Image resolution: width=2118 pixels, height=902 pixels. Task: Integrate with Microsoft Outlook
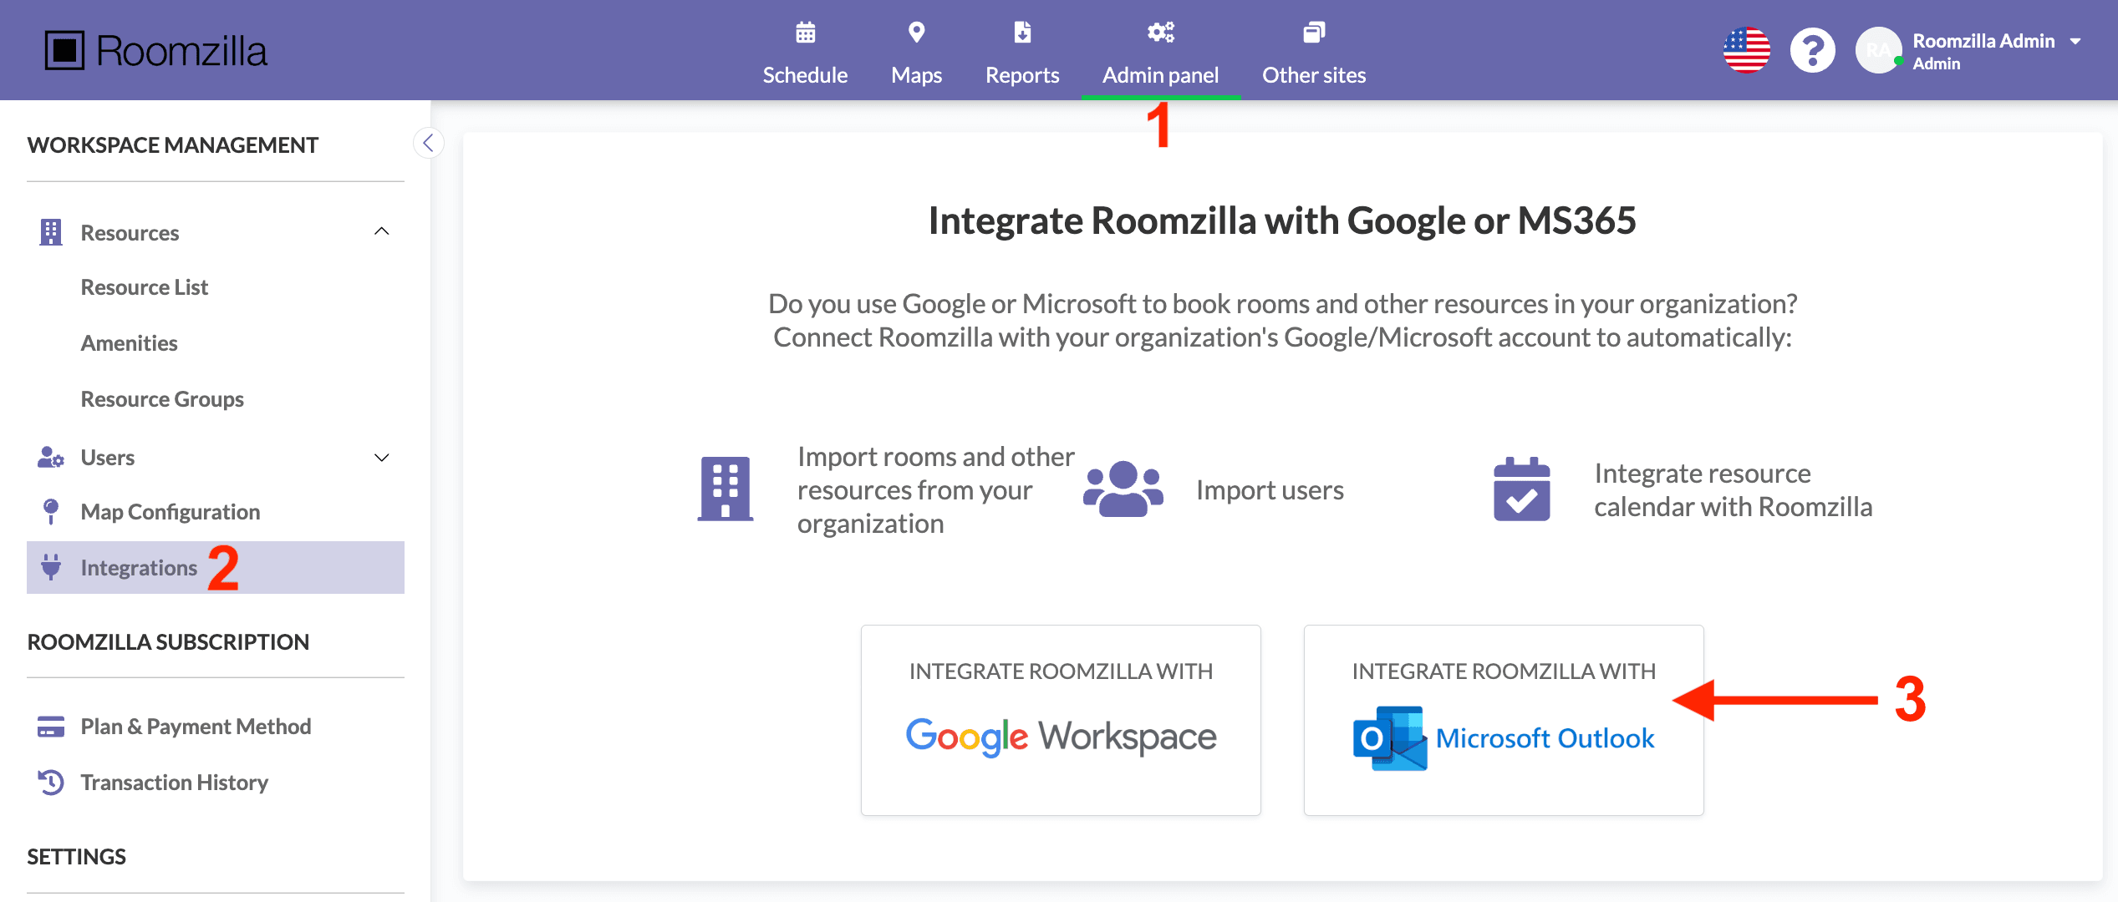(1503, 720)
